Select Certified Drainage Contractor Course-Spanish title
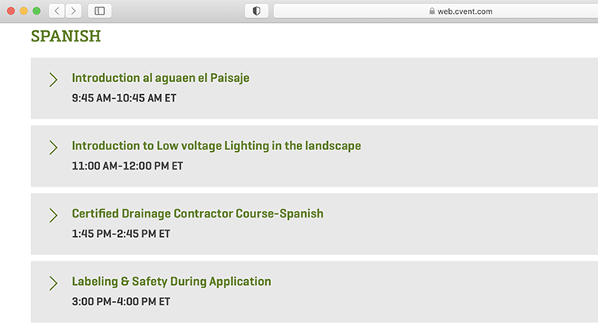Image resolution: width=598 pixels, height=336 pixels. [198, 213]
